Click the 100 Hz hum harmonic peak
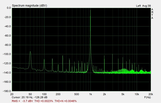 [44, 59]
